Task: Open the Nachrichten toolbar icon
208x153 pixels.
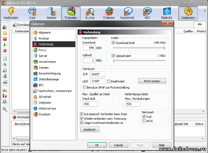Action: point(128,13)
